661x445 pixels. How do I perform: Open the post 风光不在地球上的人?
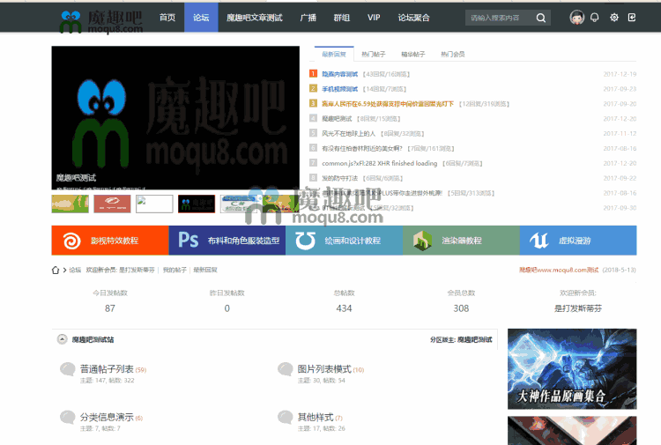coord(349,134)
